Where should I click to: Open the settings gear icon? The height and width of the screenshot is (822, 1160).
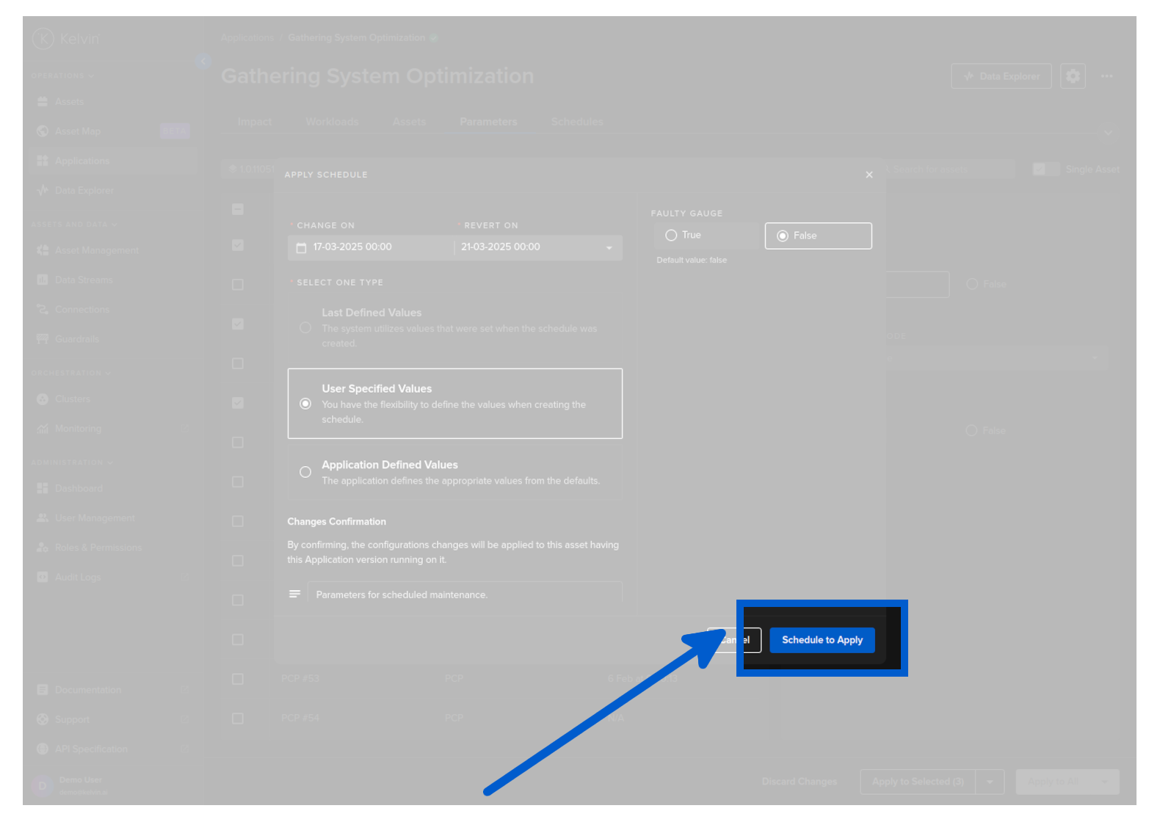pyautogui.click(x=1073, y=76)
